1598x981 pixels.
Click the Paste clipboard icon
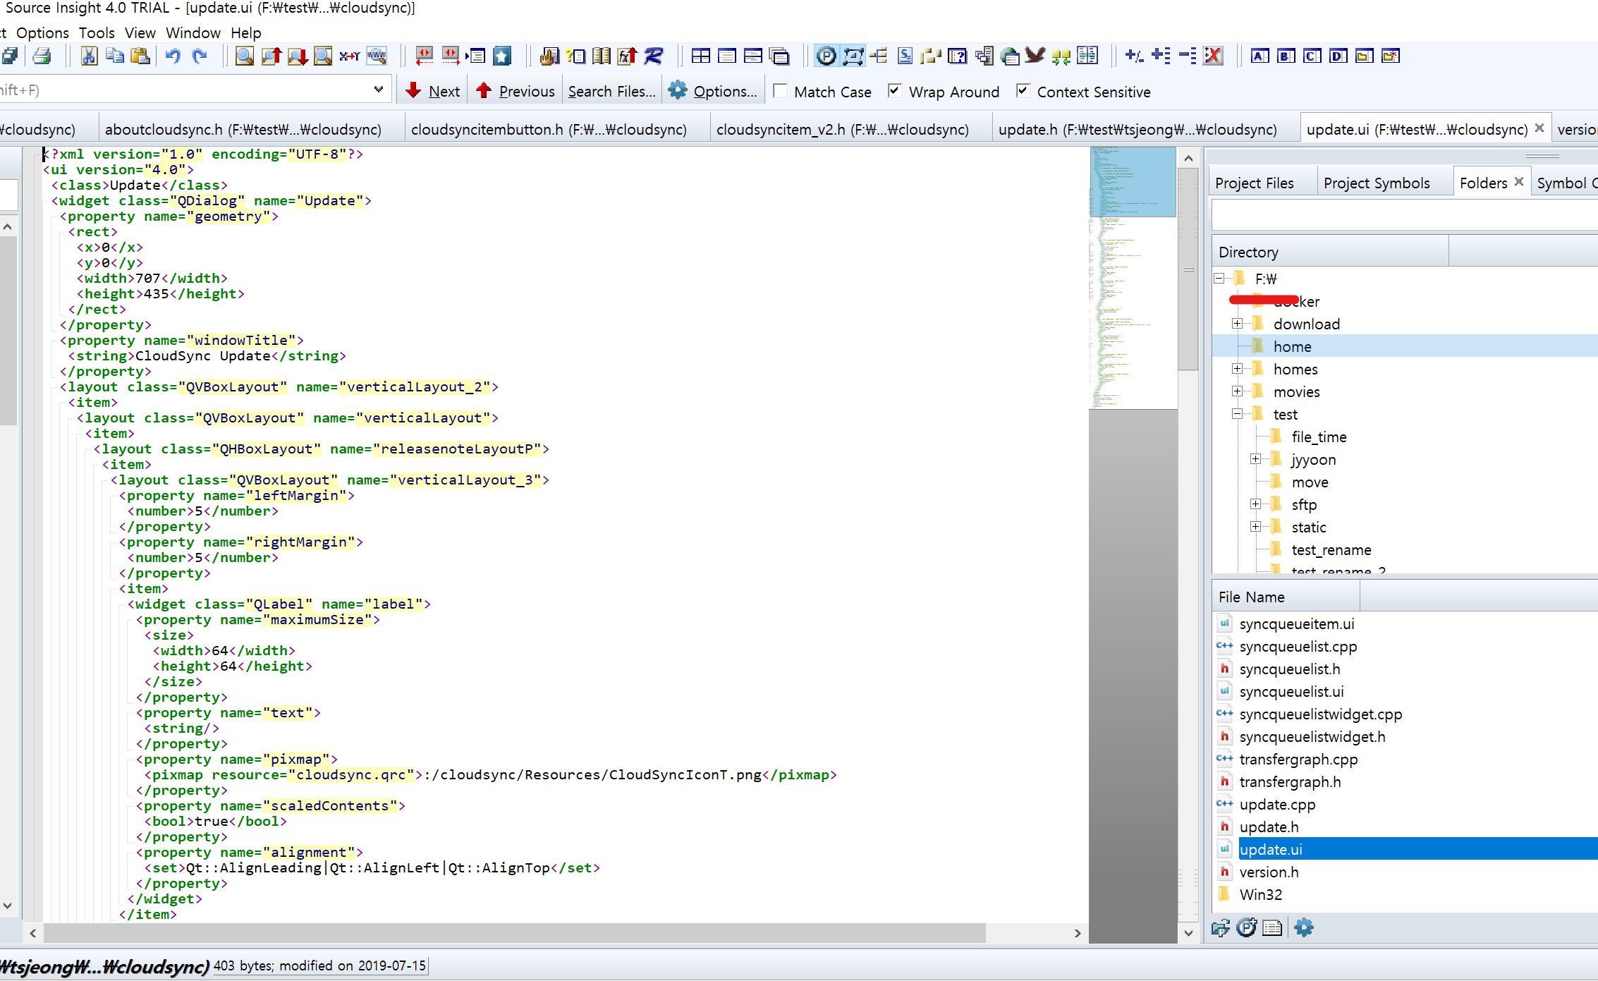(140, 56)
